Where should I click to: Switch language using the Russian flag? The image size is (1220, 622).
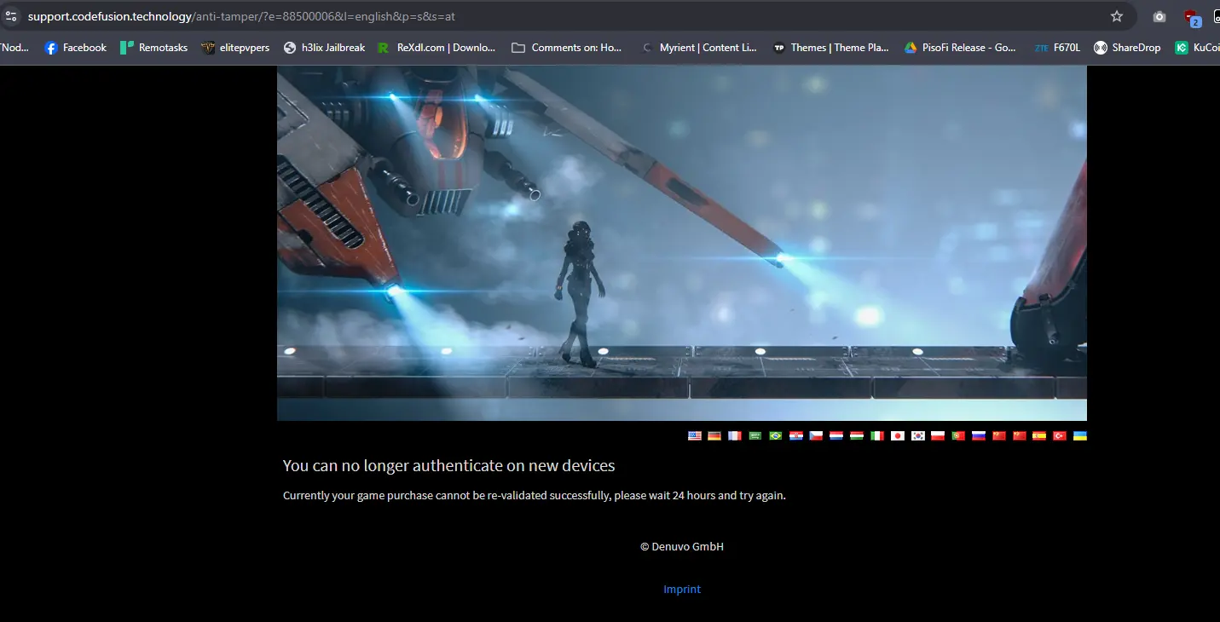click(x=979, y=435)
